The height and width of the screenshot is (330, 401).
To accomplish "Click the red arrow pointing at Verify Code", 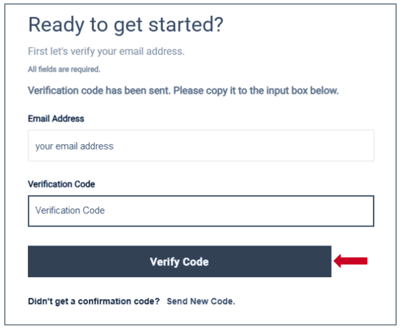I will 350,261.
